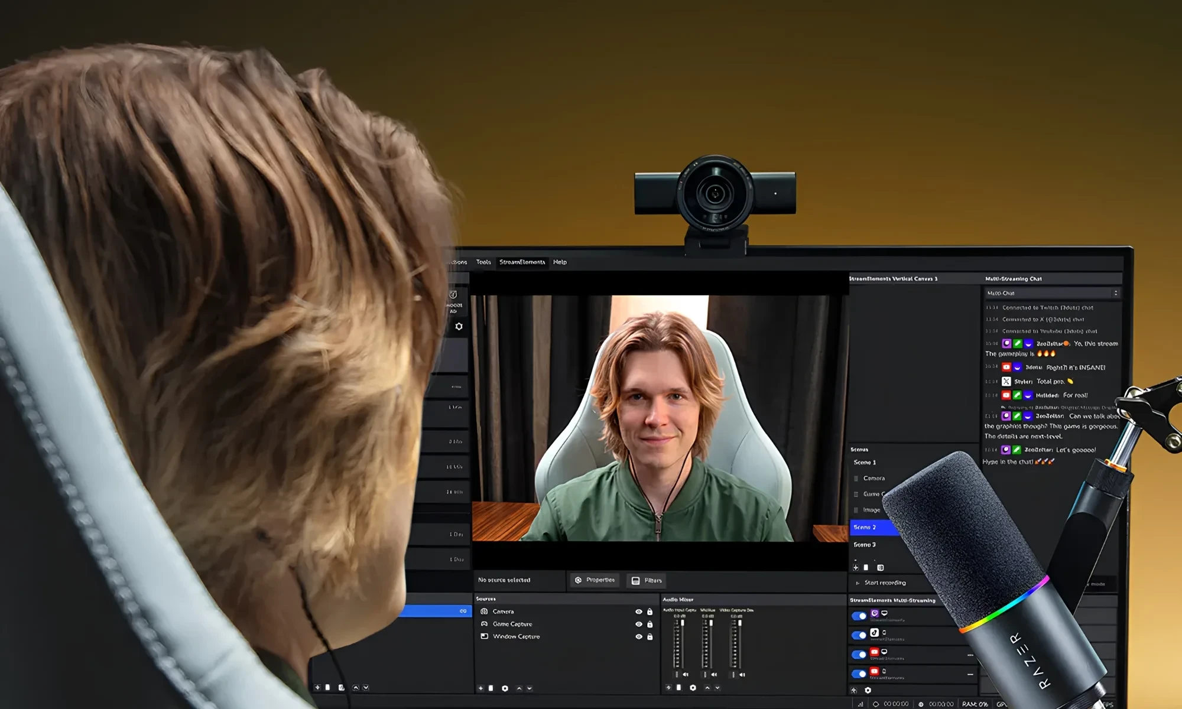Image resolution: width=1182 pixels, height=709 pixels.
Task: Hide the Camera source with its eye icon
Action: tap(638, 612)
